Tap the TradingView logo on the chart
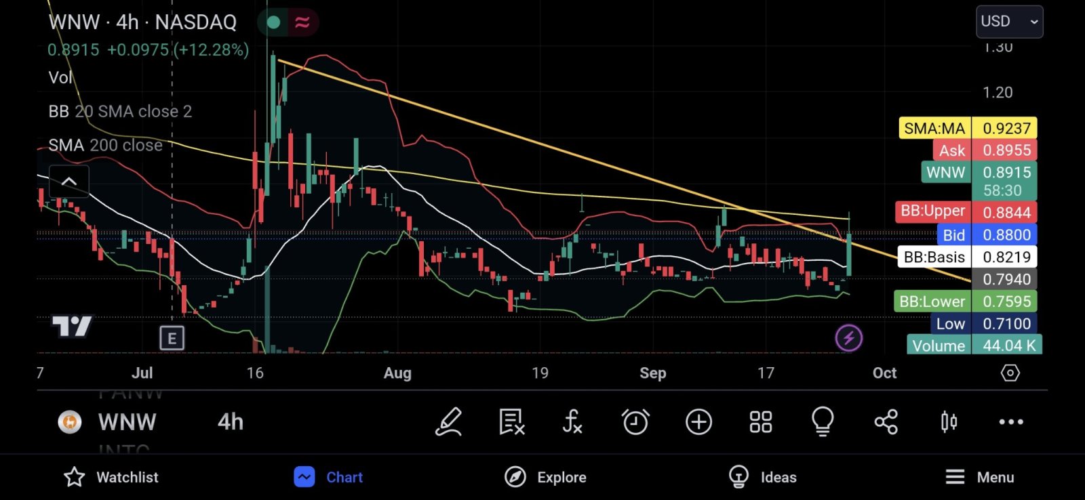 72,327
